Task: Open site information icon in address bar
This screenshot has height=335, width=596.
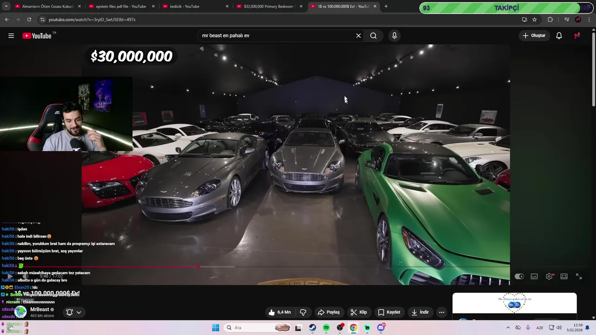Action: coord(42,20)
